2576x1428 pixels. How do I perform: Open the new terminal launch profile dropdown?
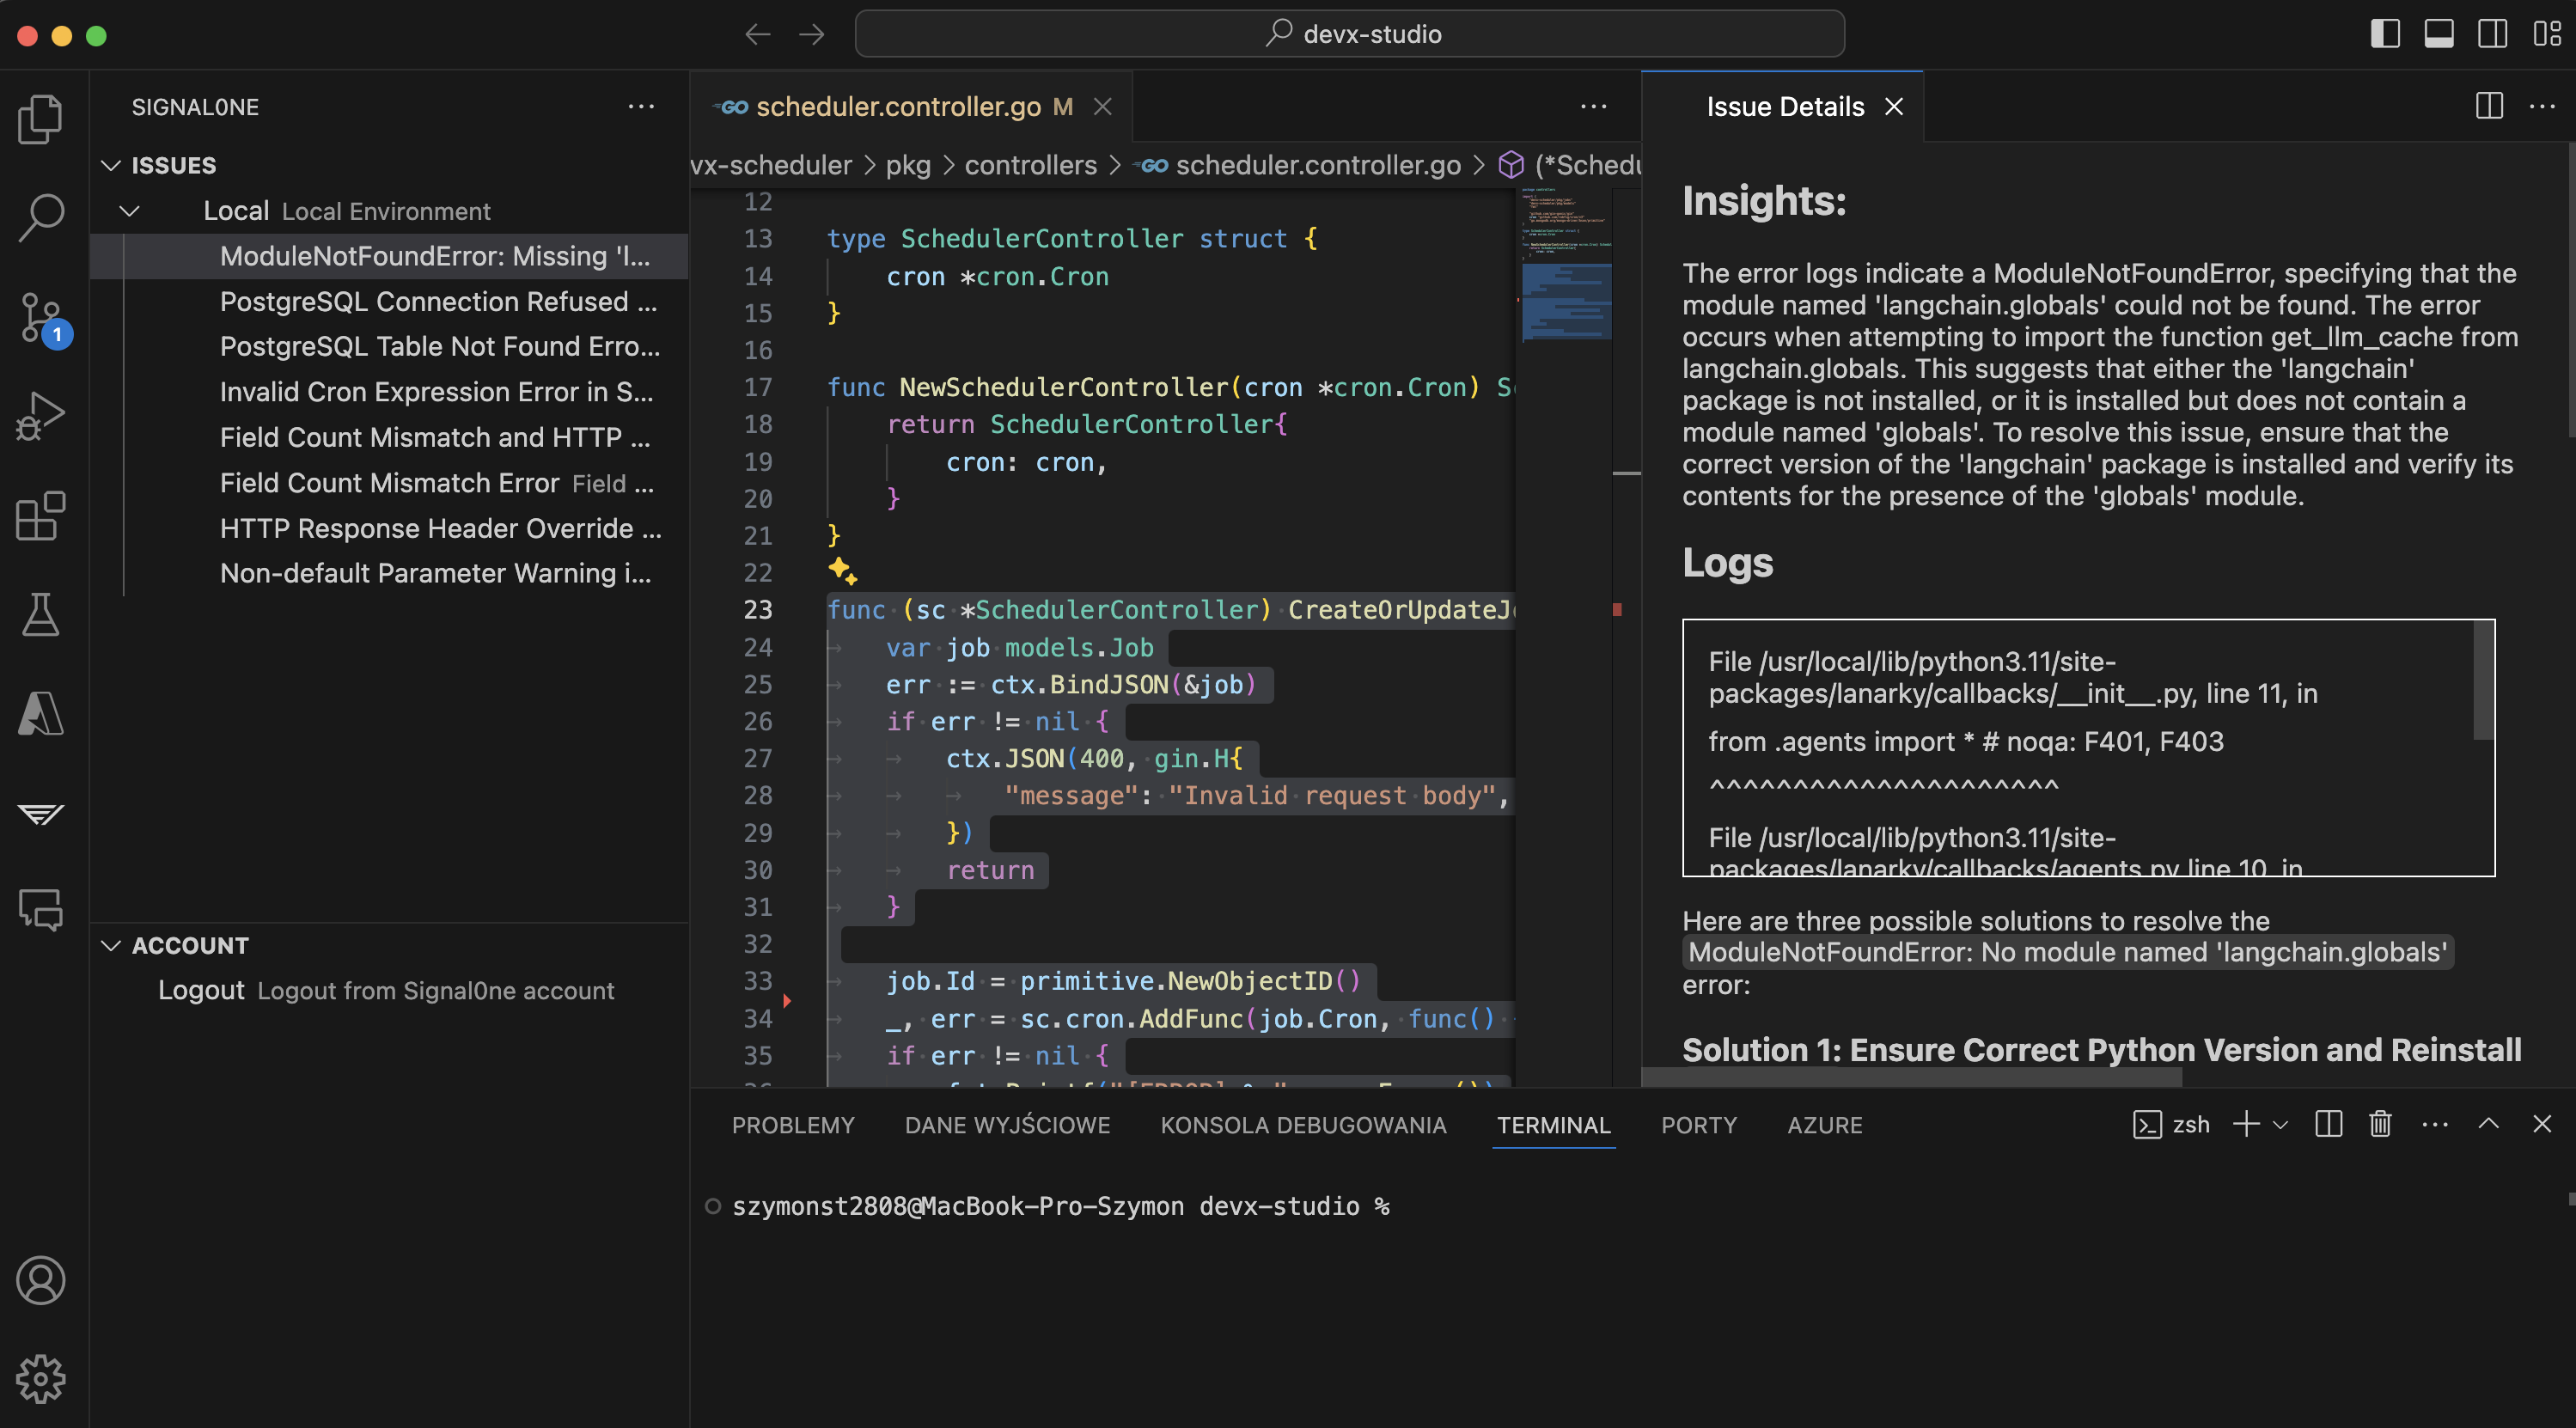(x=2281, y=1124)
